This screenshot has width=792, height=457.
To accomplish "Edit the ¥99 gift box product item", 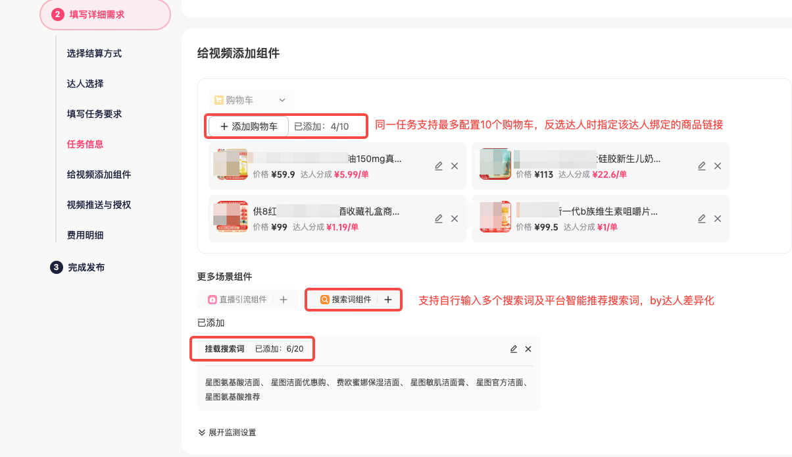I will (439, 219).
